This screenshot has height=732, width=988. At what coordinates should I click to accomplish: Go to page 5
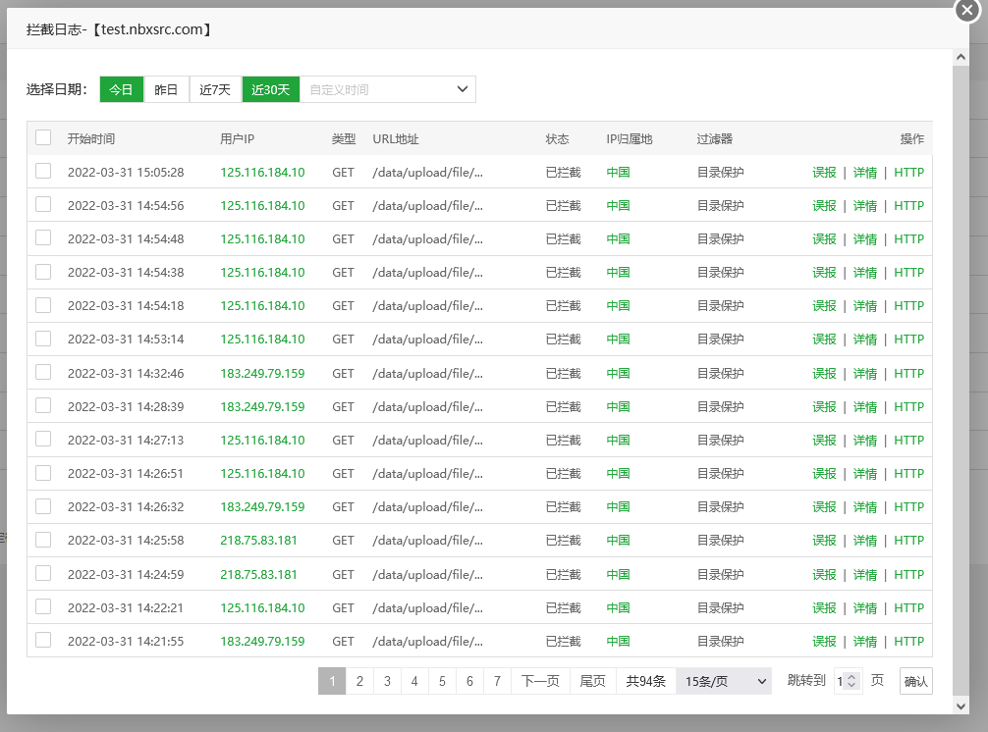(x=442, y=681)
